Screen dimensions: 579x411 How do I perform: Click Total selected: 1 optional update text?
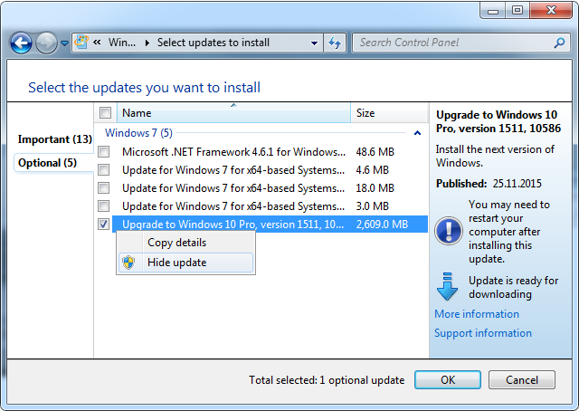click(327, 380)
